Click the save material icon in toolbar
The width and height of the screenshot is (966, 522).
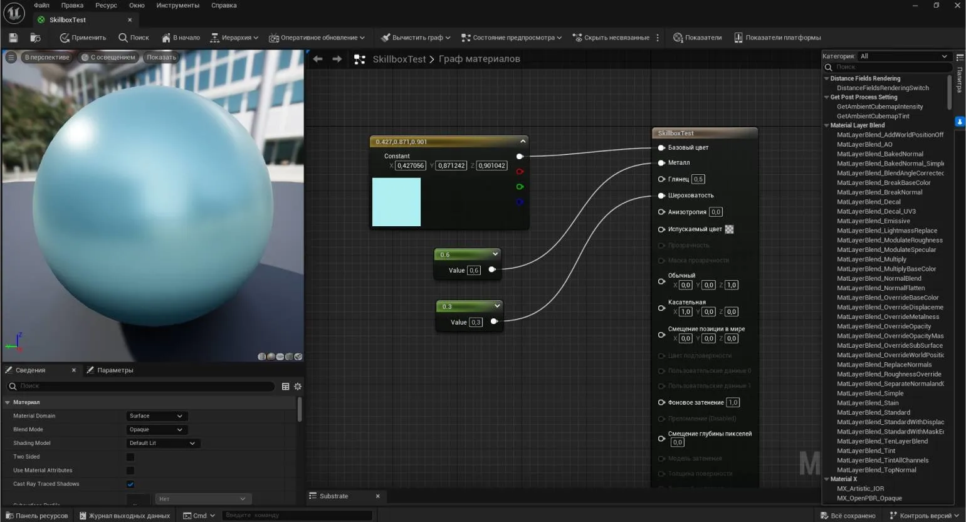click(13, 38)
